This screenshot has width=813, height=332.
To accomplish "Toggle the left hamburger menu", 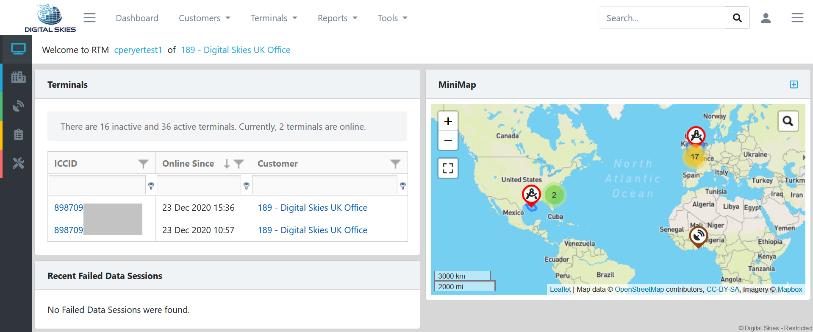I will click(x=89, y=18).
